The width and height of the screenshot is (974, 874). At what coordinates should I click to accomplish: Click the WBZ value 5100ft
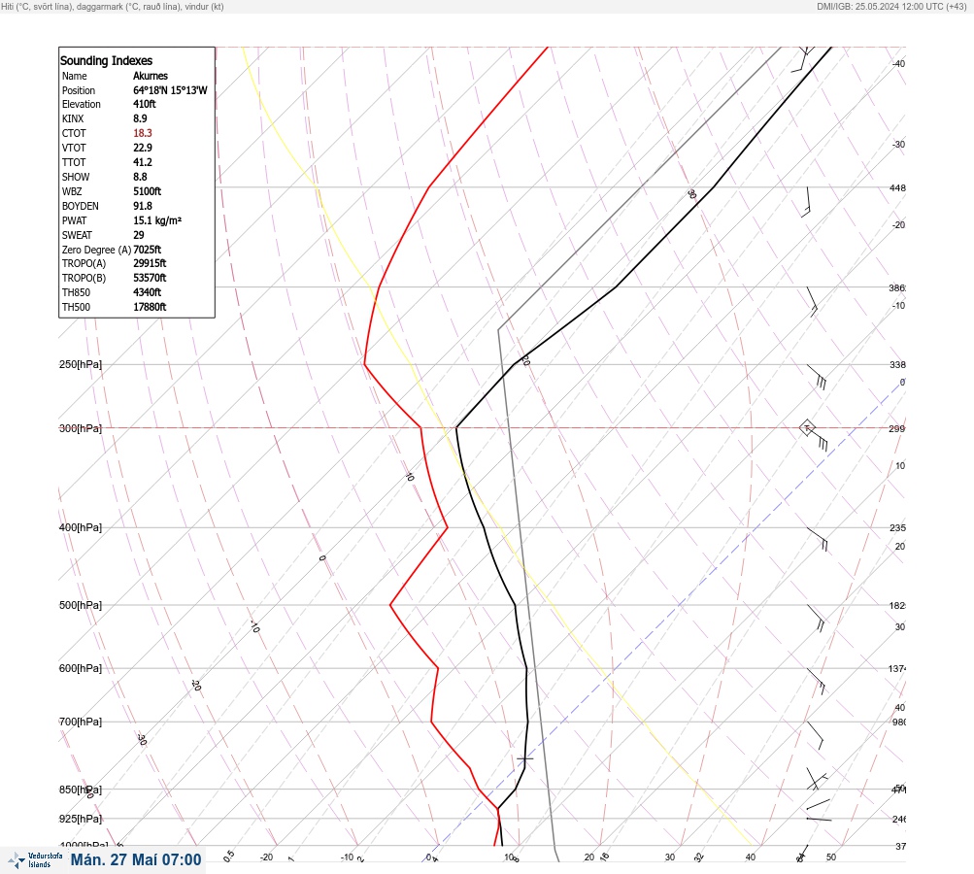click(x=148, y=191)
